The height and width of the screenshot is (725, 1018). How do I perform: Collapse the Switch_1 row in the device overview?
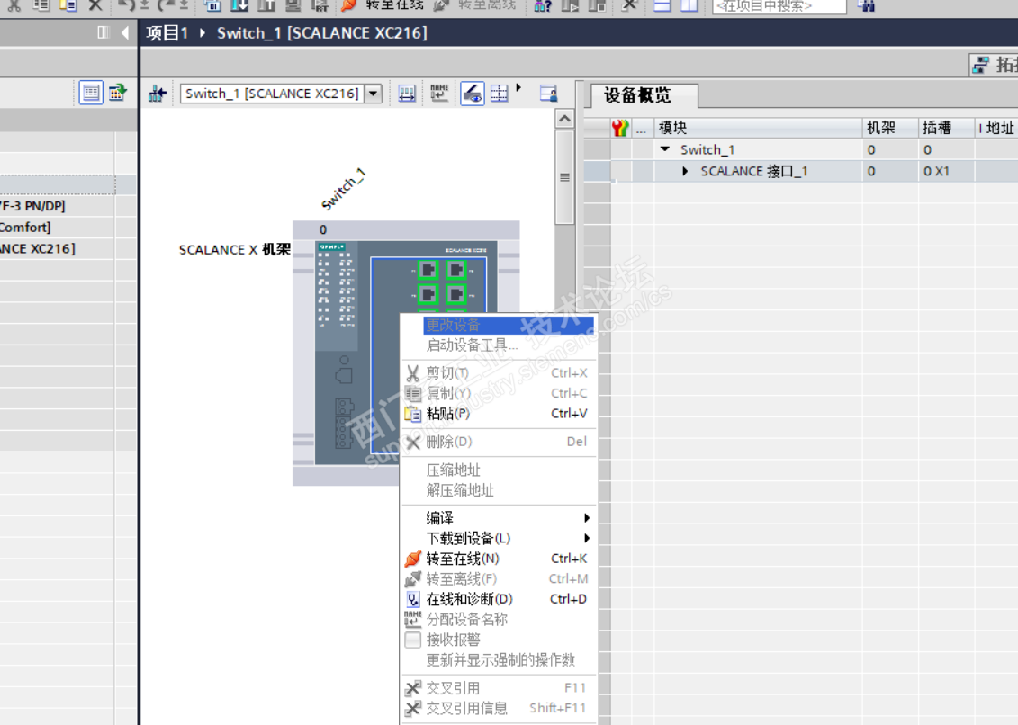tap(665, 149)
